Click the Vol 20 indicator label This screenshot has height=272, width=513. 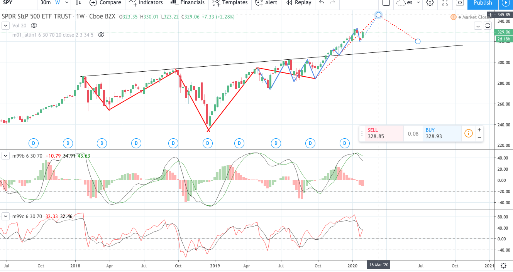pos(19,25)
